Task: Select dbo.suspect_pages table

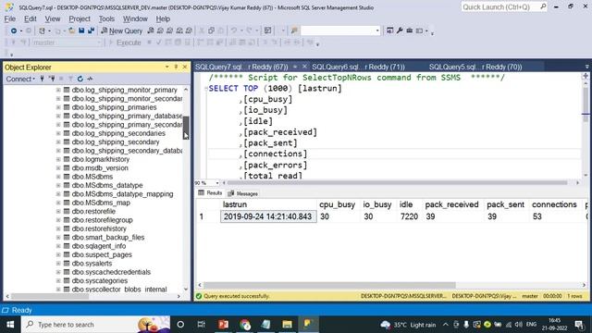Action: (x=102, y=255)
